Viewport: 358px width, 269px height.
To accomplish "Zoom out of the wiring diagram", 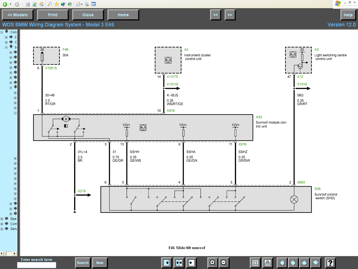I will tap(224, 263).
